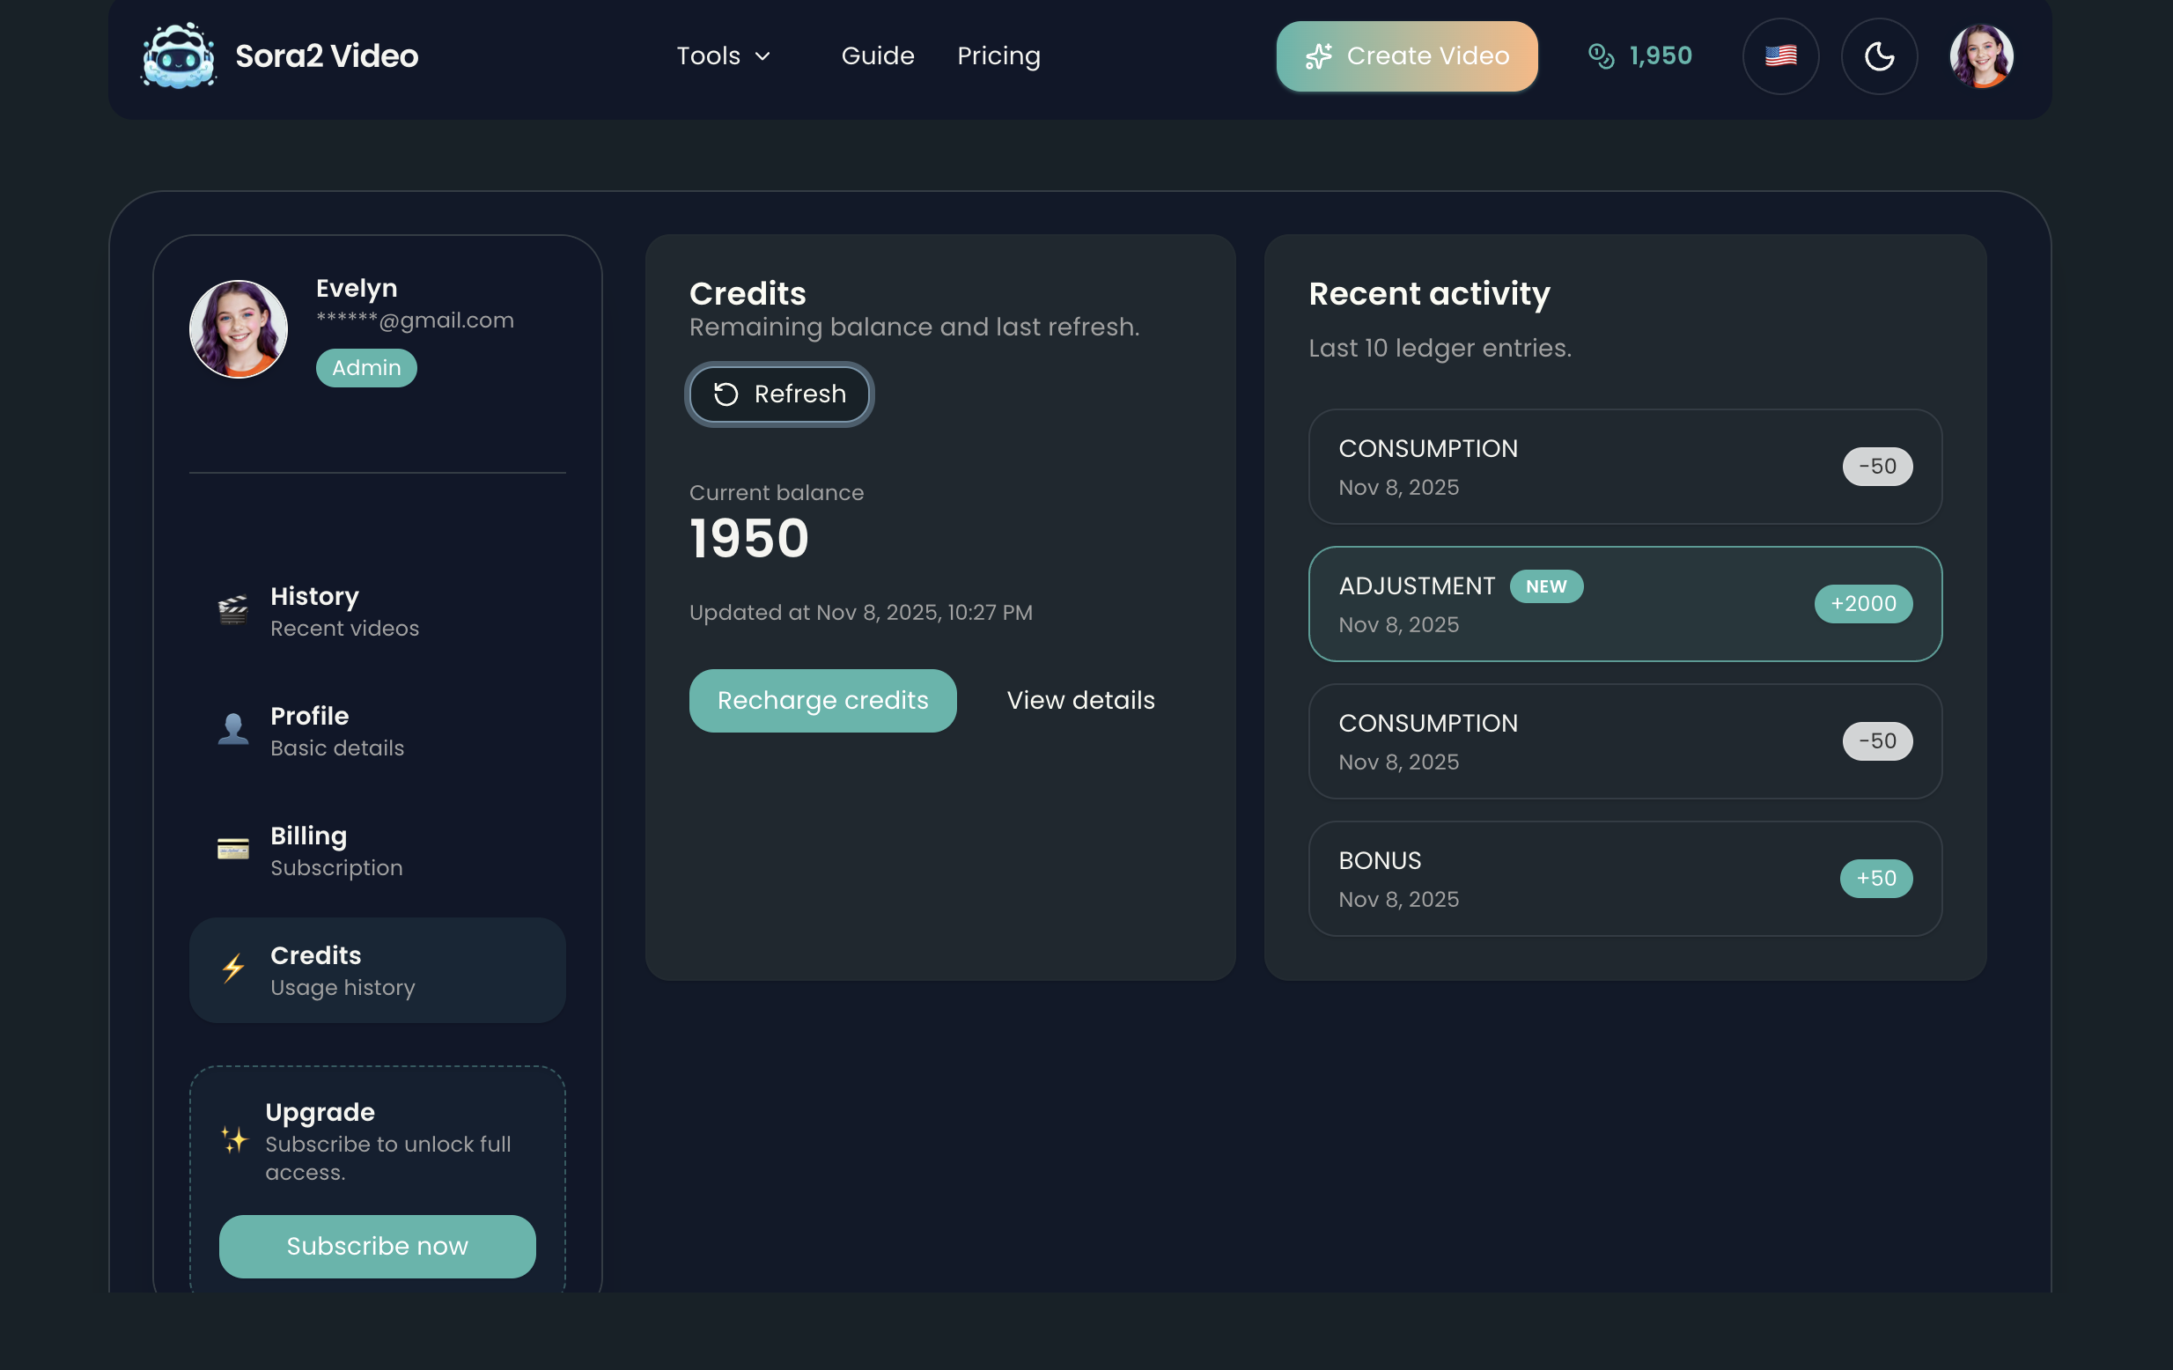Click the History clapperboard icon
Viewport: 2173px width, 1370px height.
tap(232, 611)
